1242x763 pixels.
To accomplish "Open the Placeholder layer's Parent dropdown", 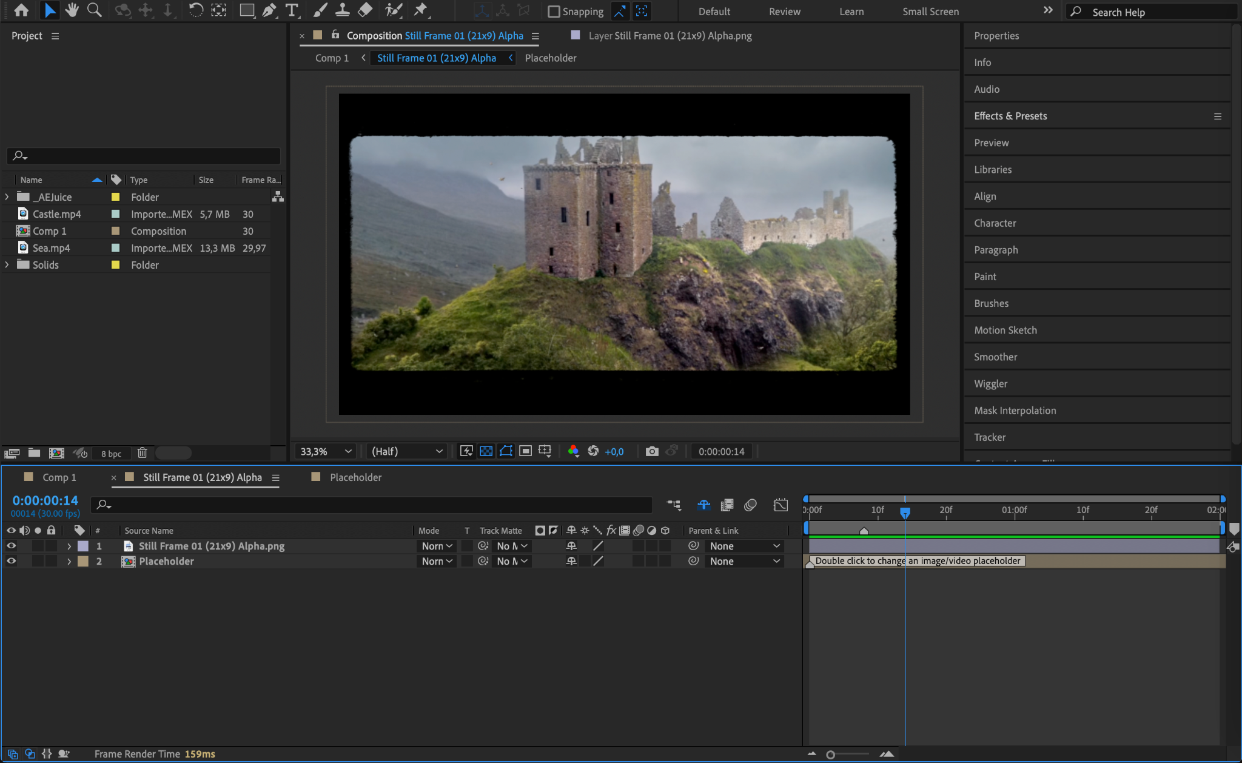I will tap(745, 561).
